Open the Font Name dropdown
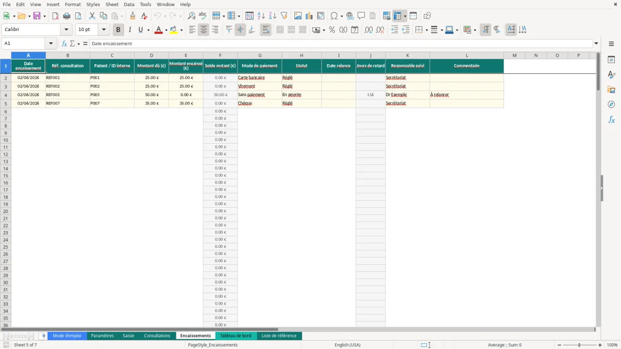The width and height of the screenshot is (621, 349). (x=66, y=30)
